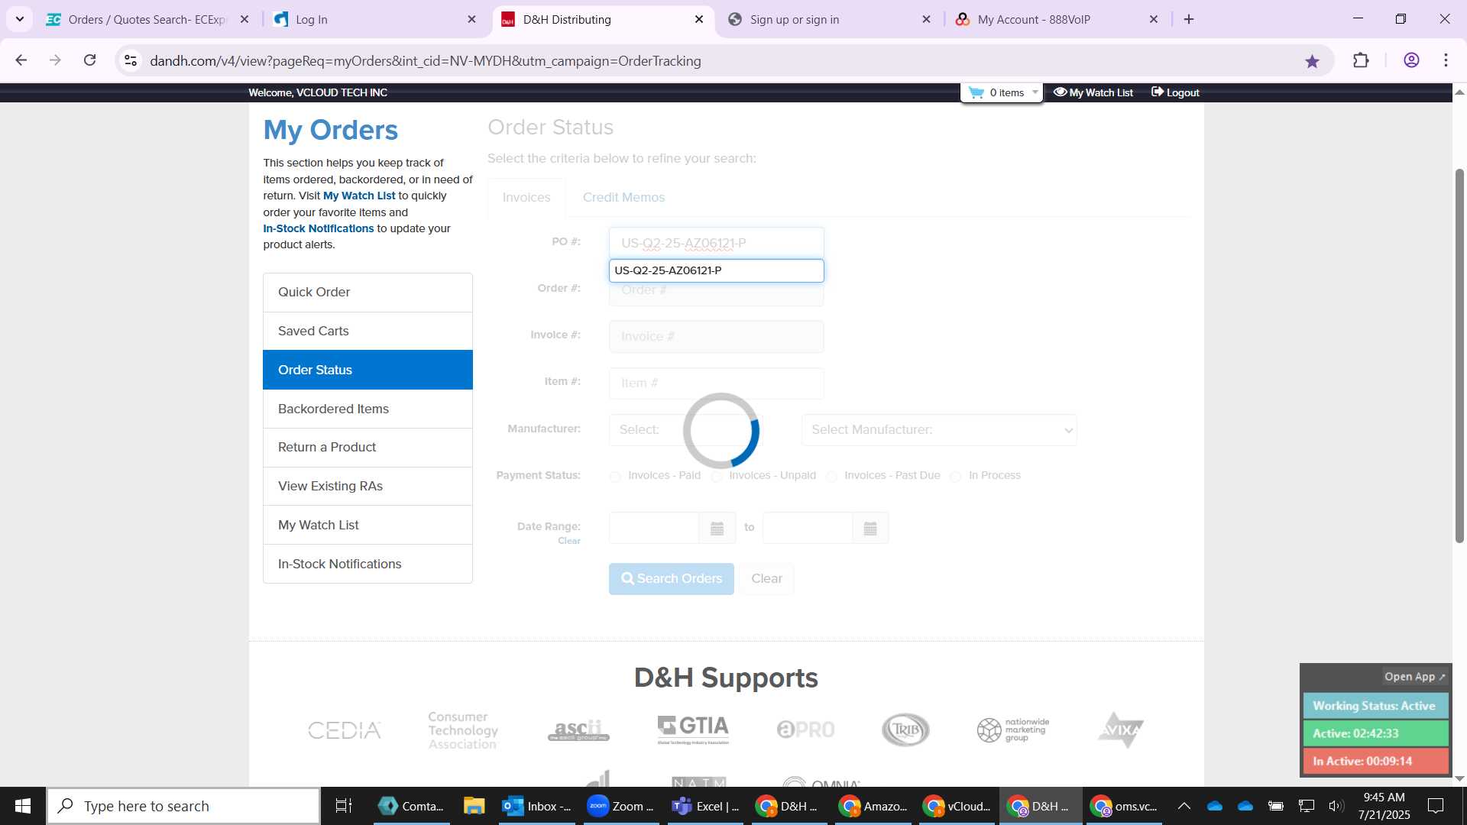Open Outlook Inbox from taskbar

536,806
